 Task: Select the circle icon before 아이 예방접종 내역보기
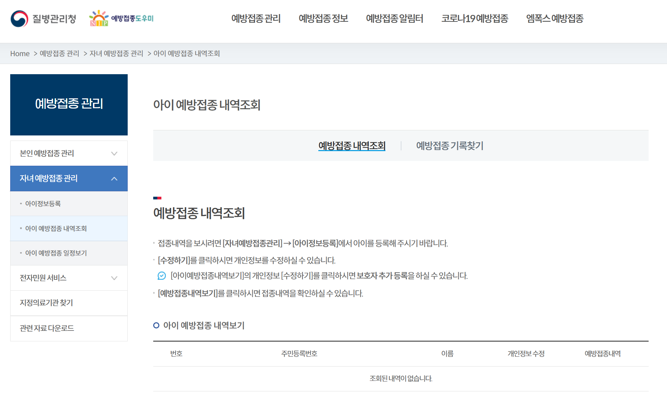tap(156, 326)
